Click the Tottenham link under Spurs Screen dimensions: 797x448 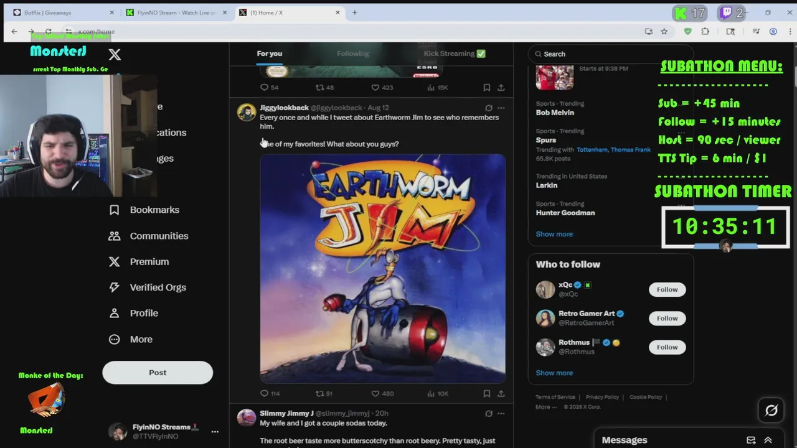[592, 150]
